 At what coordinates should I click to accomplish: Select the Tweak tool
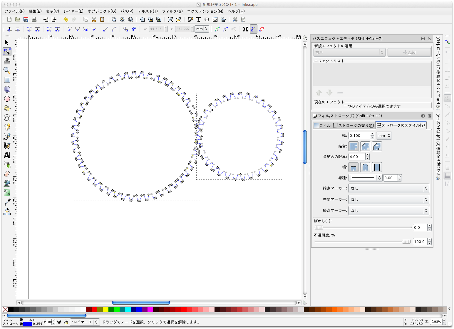click(x=7, y=61)
